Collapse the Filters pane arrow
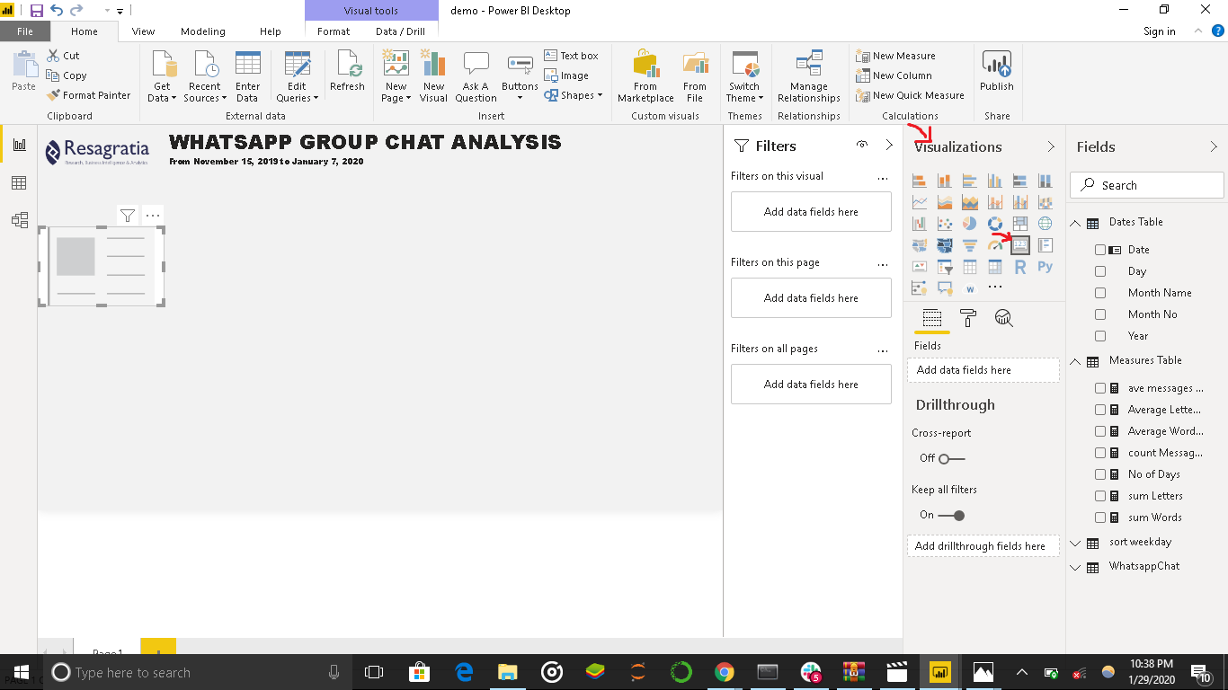 click(889, 146)
